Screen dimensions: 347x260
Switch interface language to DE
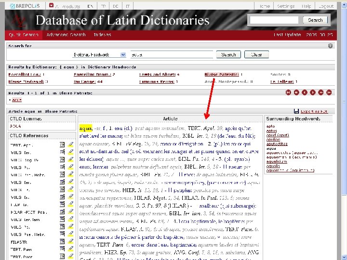pos(116,6)
